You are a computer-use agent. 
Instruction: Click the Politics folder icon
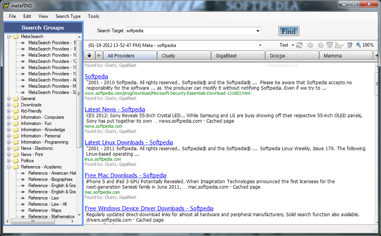16,161
